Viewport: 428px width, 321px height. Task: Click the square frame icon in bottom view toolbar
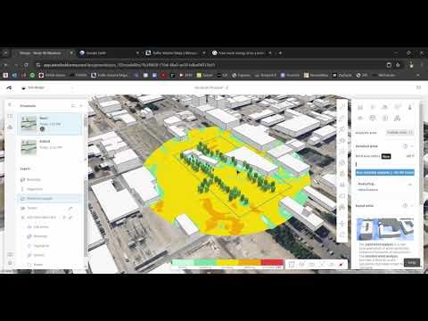click(x=292, y=264)
